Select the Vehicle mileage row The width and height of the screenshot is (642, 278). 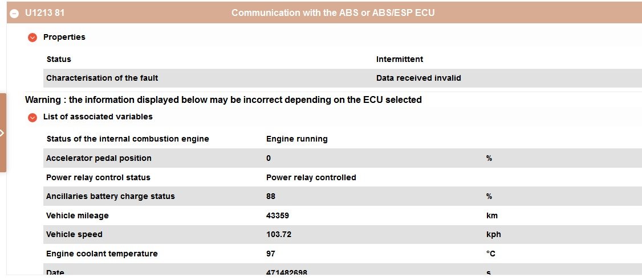click(343, 215)
